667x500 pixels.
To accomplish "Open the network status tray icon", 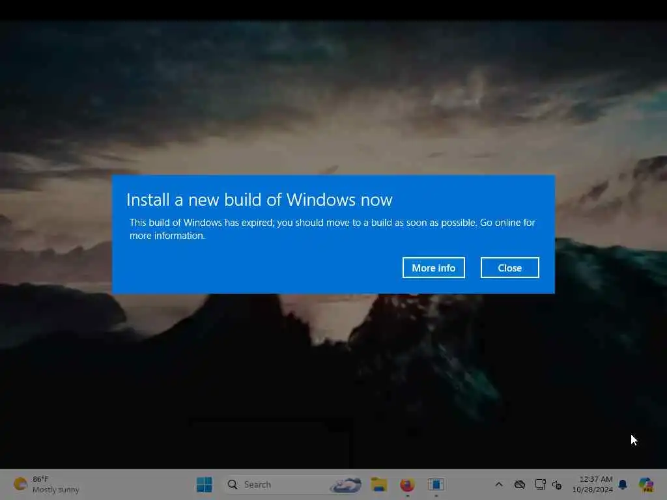I will (540, 484).
